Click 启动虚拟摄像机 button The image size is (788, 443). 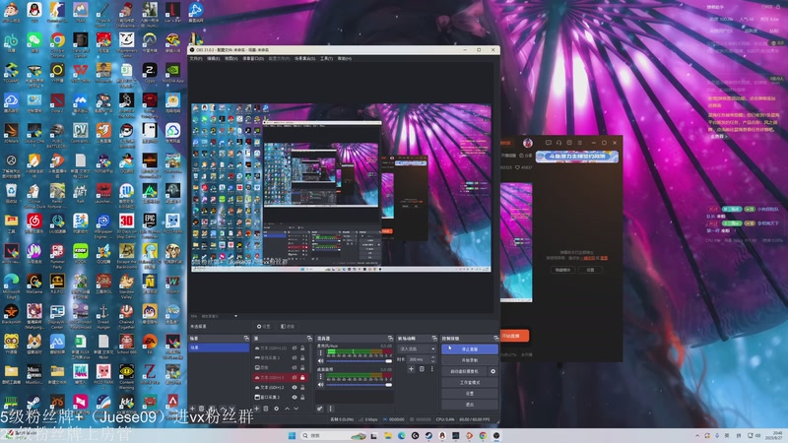click(x=465, y=371)
